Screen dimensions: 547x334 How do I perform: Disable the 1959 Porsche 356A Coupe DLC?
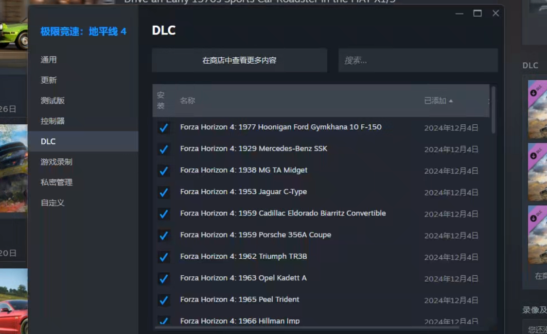click(164, 235)
